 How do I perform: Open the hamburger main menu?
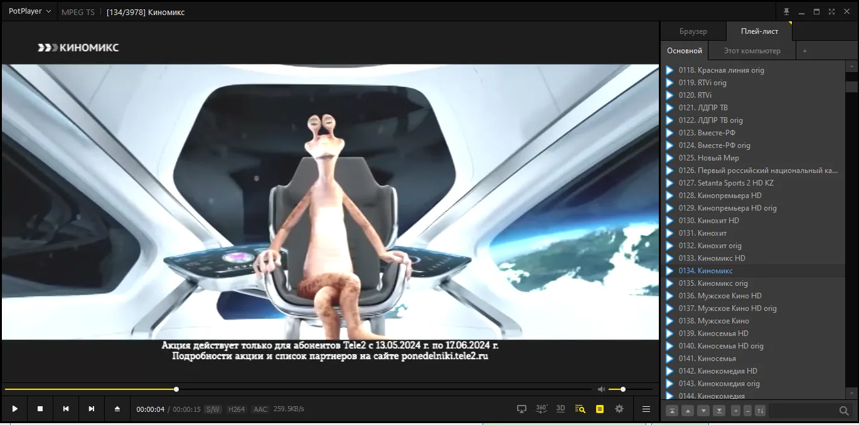click(x=646, y=409)
